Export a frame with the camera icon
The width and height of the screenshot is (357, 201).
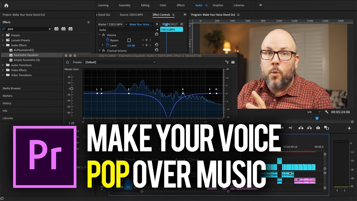(318, 128)
